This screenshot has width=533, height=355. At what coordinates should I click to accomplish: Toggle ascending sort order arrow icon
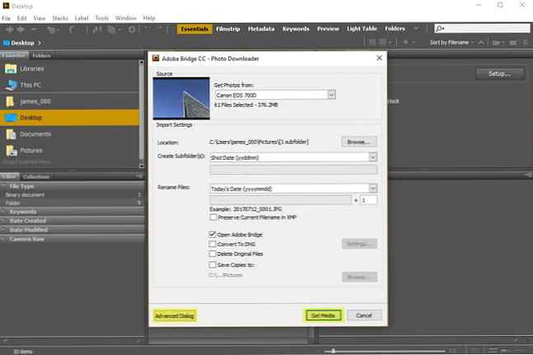tap(481, 43)
